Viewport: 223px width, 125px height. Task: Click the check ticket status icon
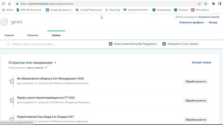pyautogui.click(x=164, y=44)
